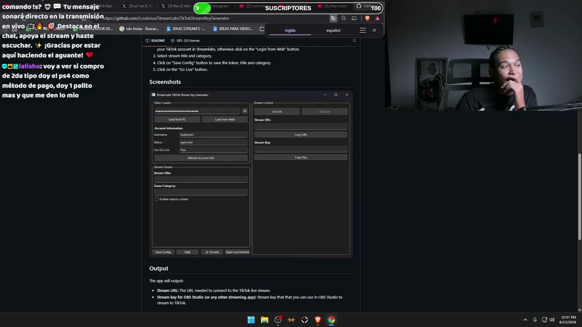
Task: Click the zoom magnifier icon in address bar
Action: pos(344,18)
